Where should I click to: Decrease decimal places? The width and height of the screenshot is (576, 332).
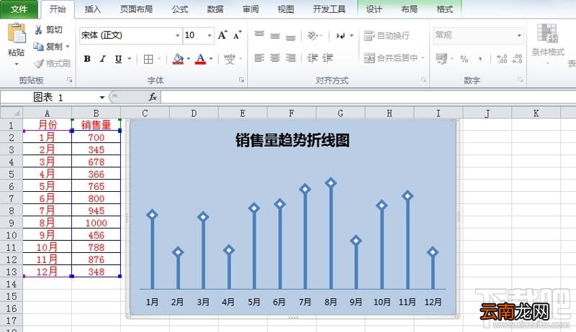pyautogui.click(x=517, y=59)
